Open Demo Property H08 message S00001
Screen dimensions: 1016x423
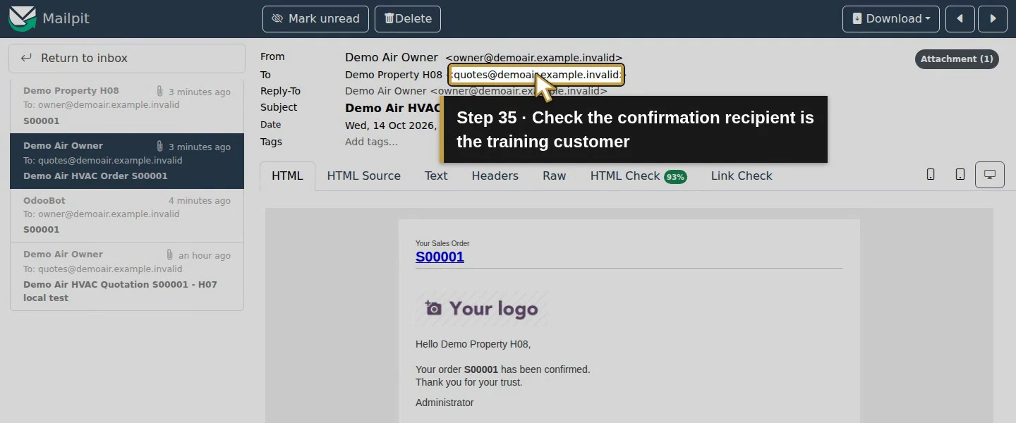[127, 106]
